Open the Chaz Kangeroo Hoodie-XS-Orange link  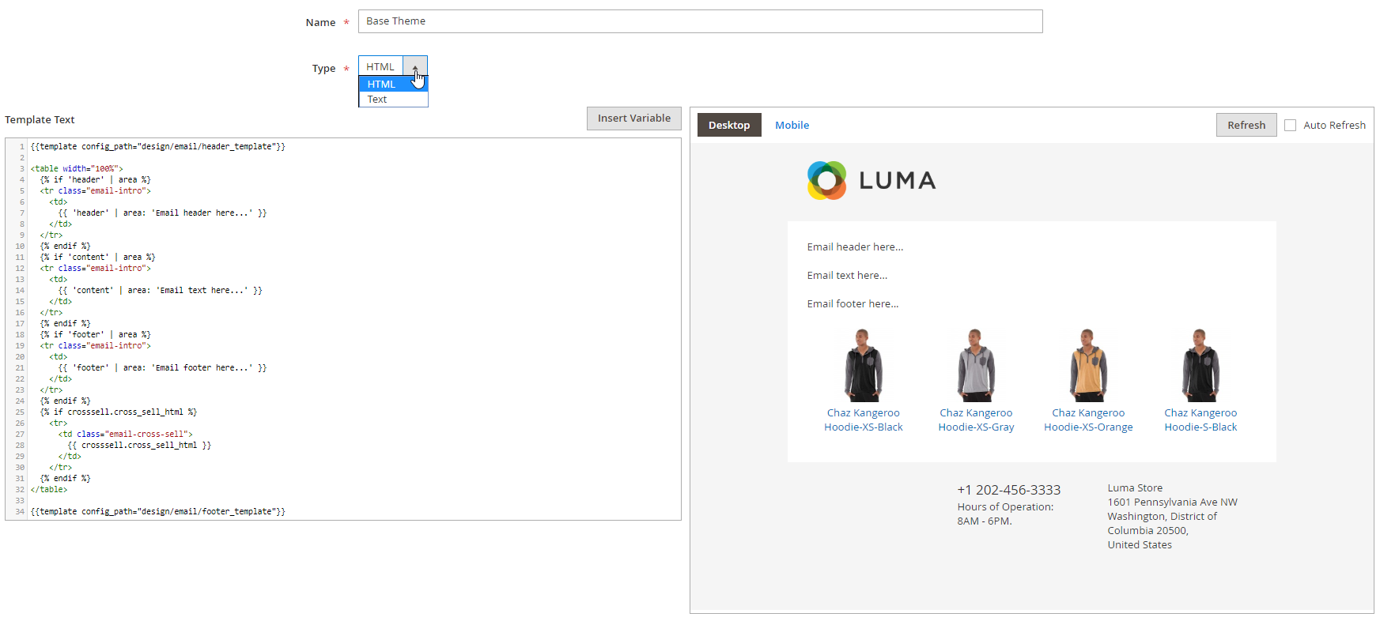[x=1088, y=420]
